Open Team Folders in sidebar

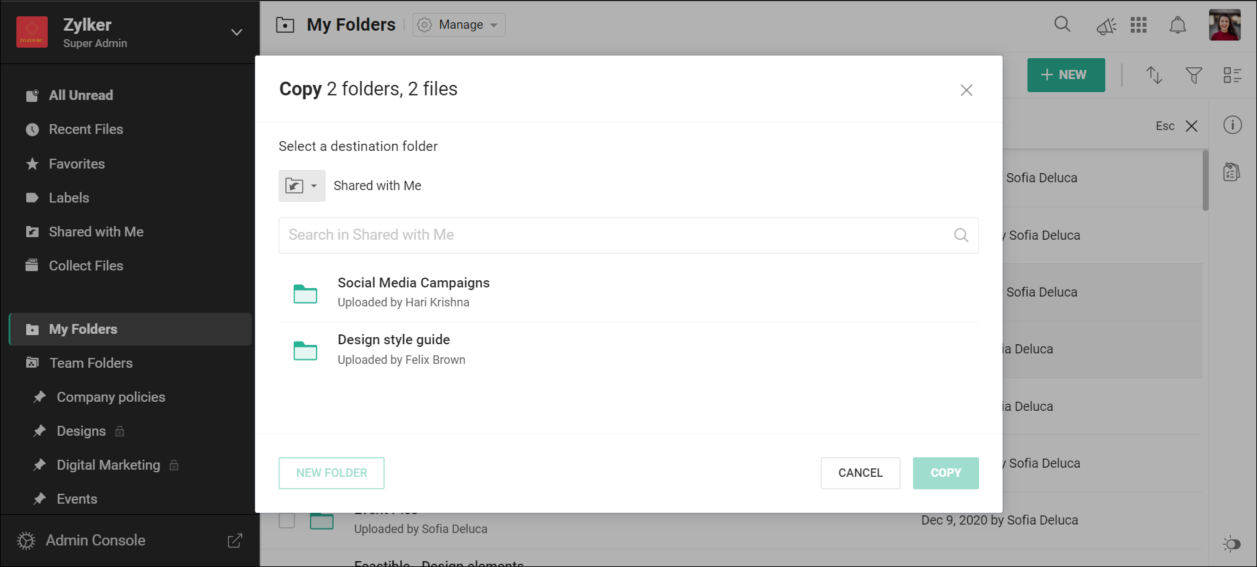(90, 363)
